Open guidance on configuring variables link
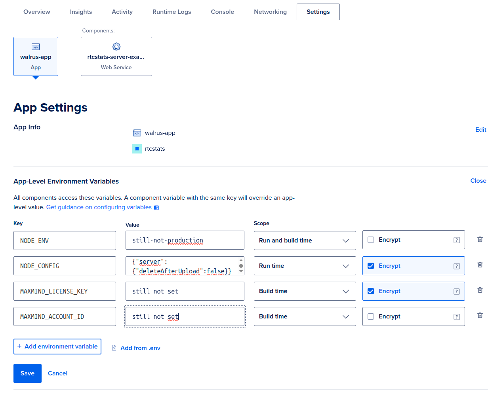Viewport: 488px width, 394px height. click(99, 207)
